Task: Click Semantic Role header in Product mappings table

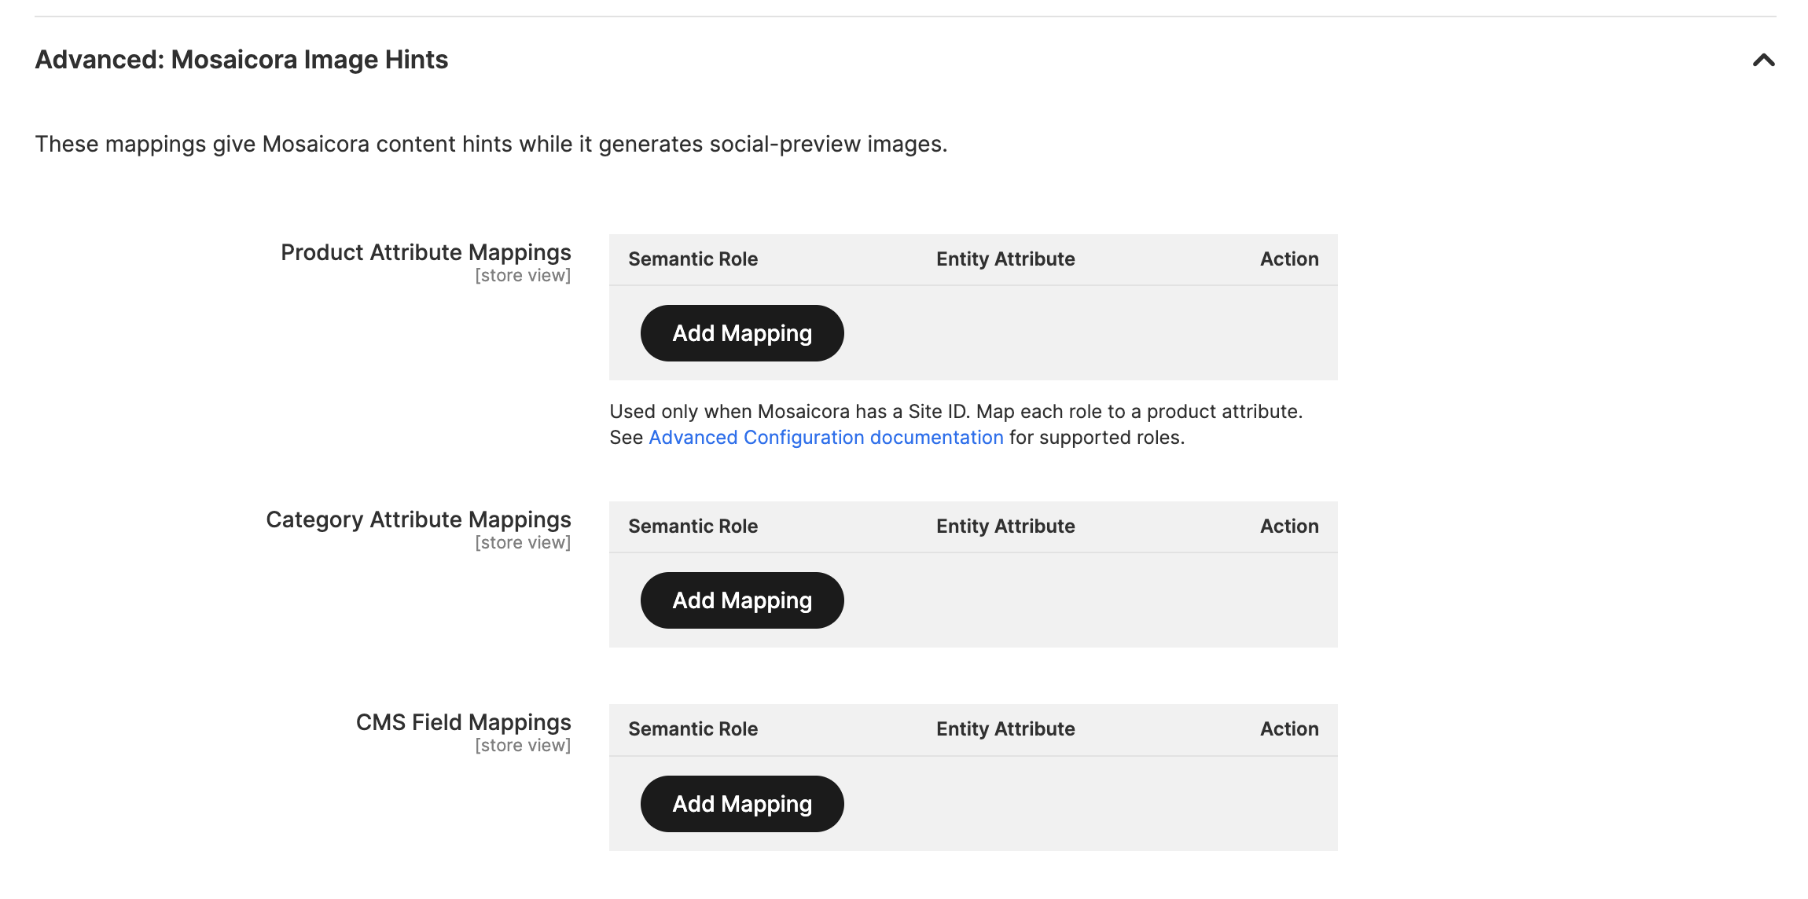Action: 693,259
